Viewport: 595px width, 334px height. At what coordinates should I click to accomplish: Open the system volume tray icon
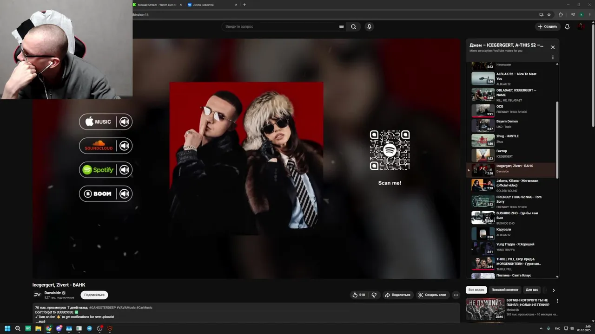[571, 328]
